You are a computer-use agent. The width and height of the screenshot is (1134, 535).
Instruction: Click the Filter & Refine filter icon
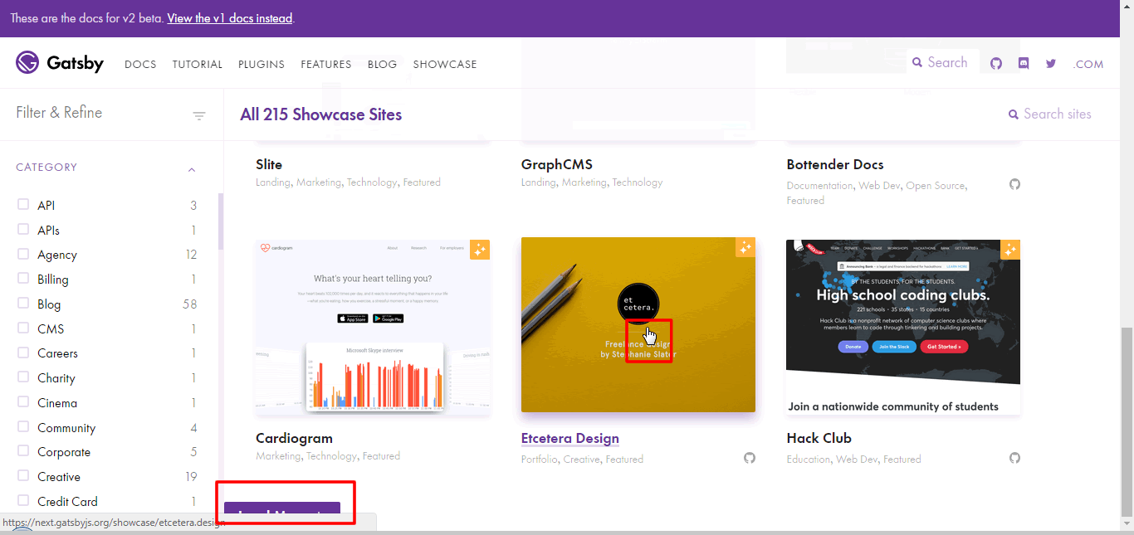(x=199, y=116)
